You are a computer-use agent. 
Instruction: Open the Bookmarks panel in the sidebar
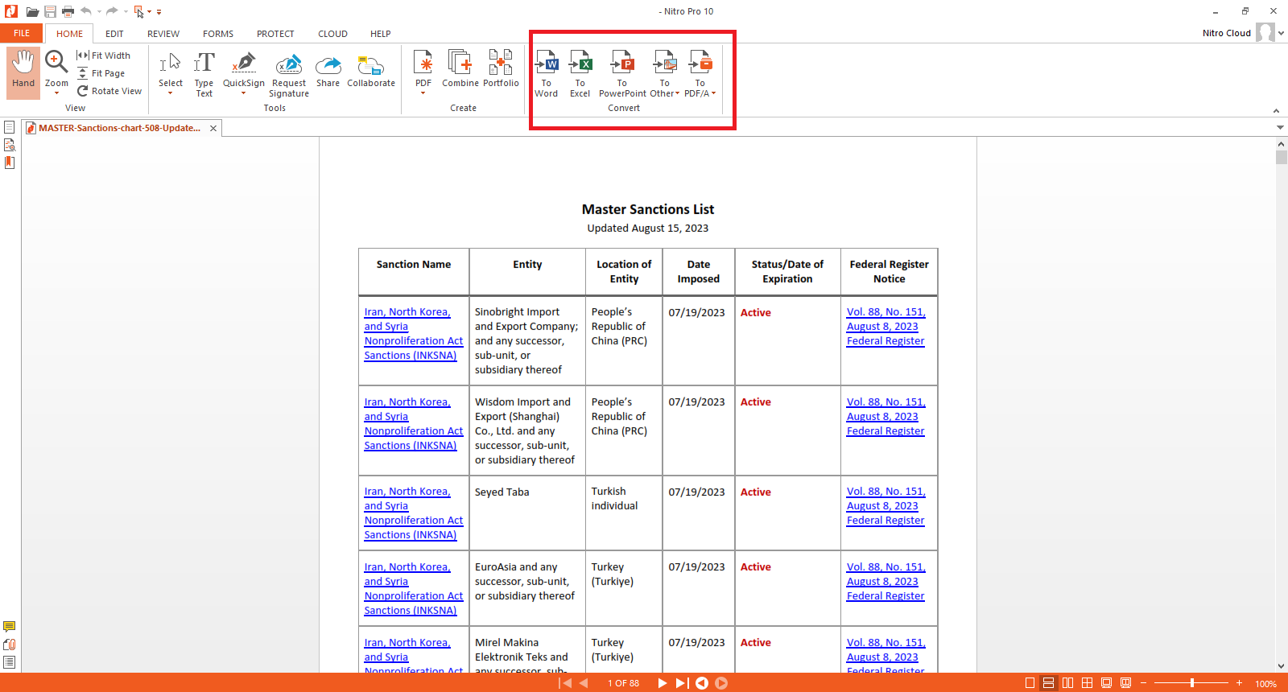10,163
